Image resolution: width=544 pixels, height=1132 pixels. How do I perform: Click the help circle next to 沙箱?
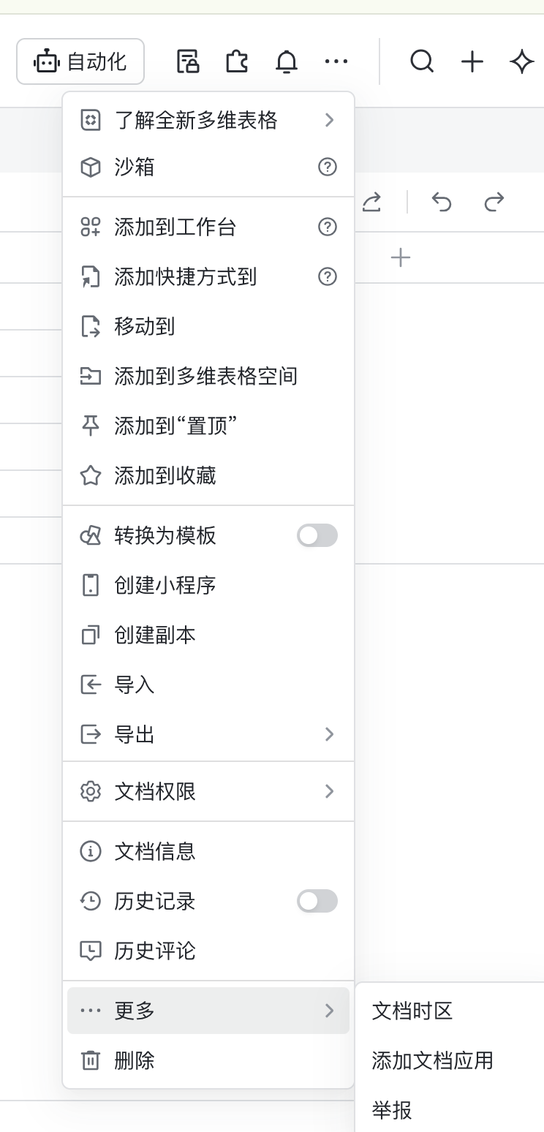coord(328,167)
